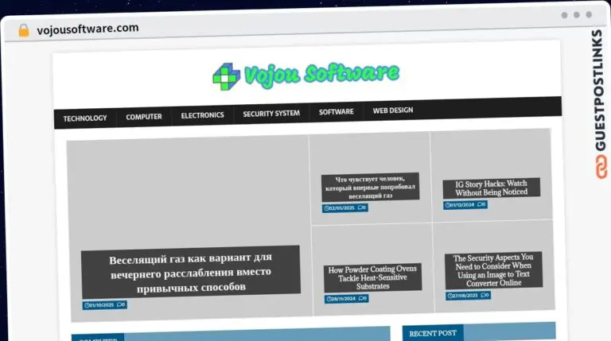Image resolution: width=611 pixels, height=341 pixels.
Task: Open How Powder Coating Ovens article link
Action: 372,277
